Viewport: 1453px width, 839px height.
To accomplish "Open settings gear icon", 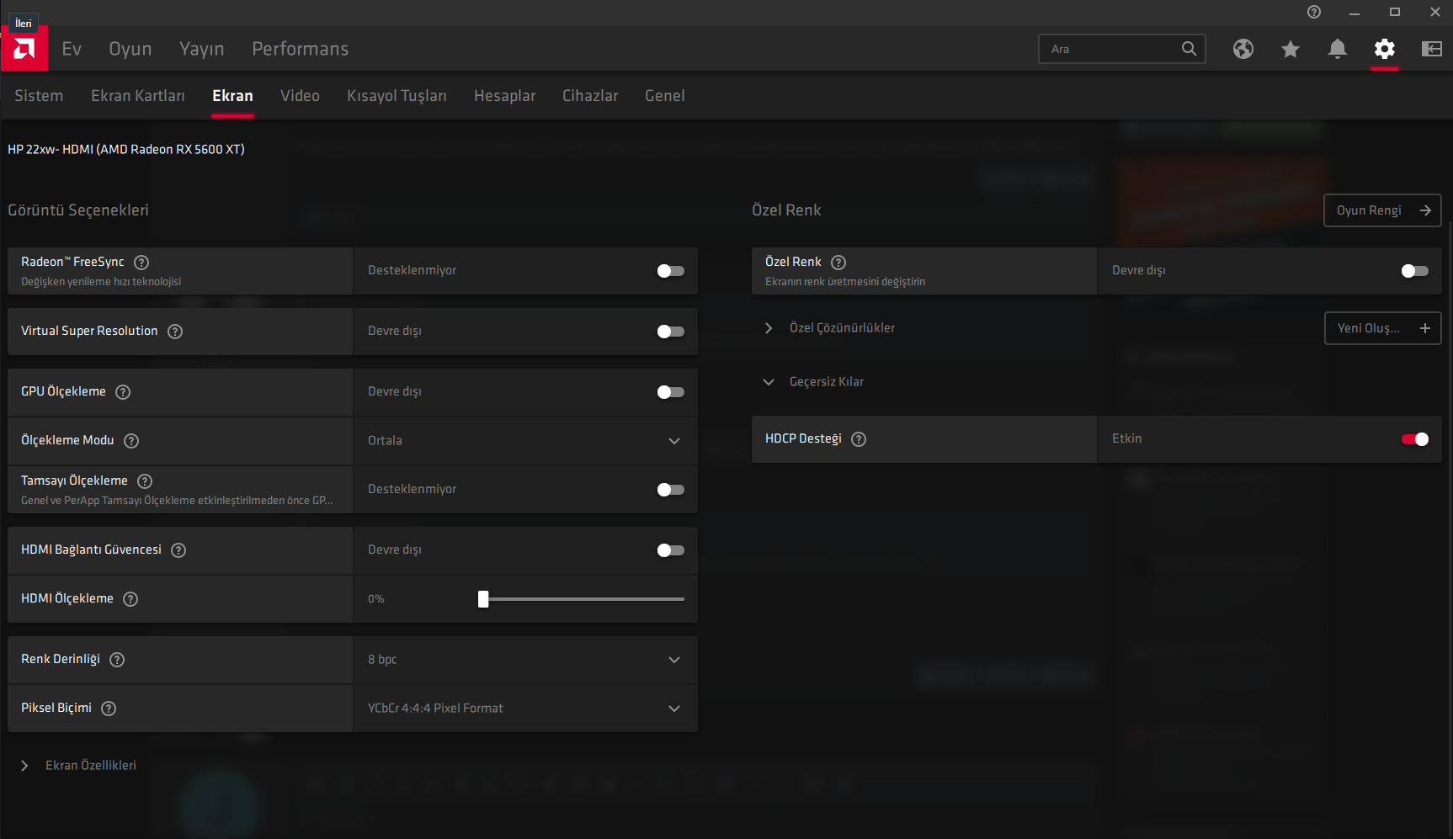I will 1384,49.
